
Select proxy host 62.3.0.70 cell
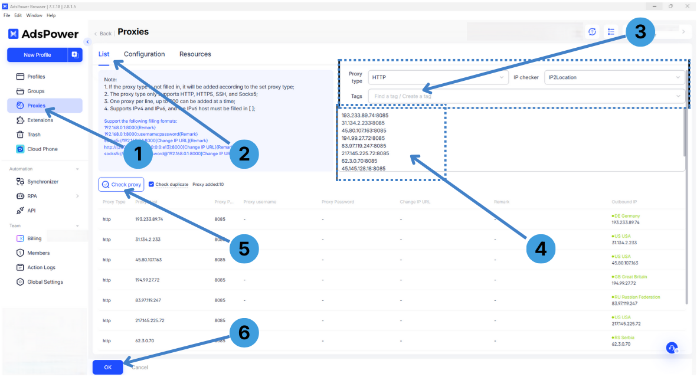(145, 341)
